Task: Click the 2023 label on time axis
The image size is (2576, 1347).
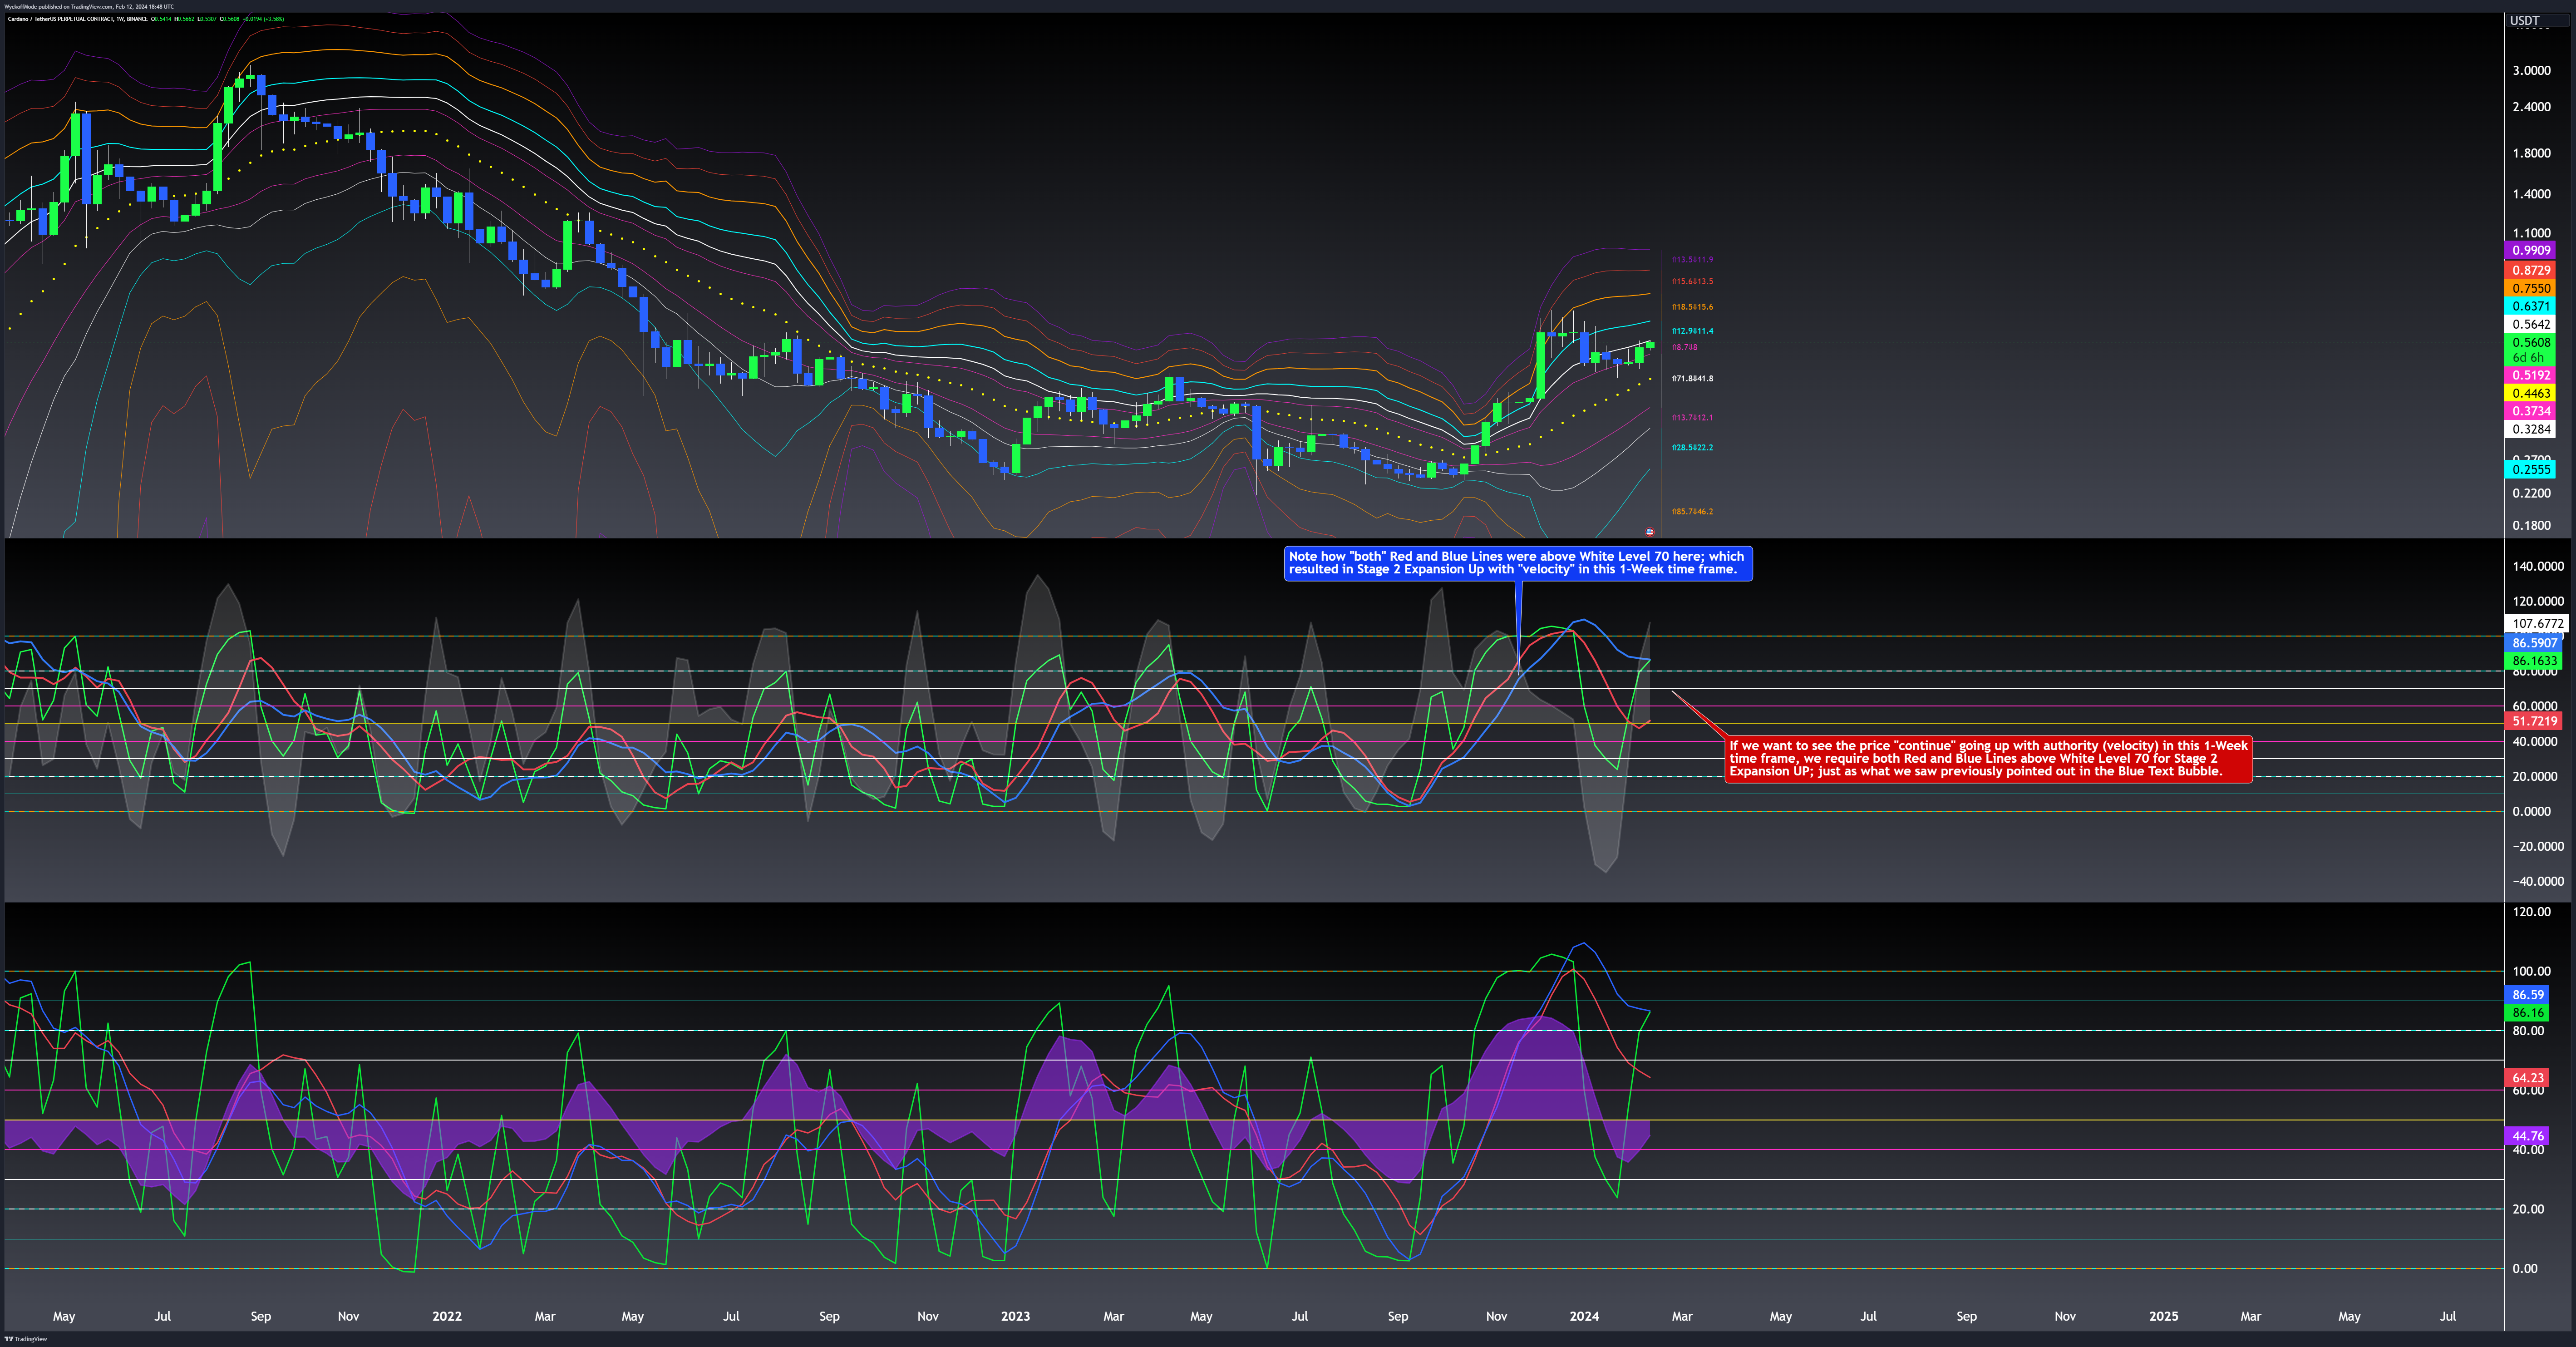Action: coord(1015,1316)
